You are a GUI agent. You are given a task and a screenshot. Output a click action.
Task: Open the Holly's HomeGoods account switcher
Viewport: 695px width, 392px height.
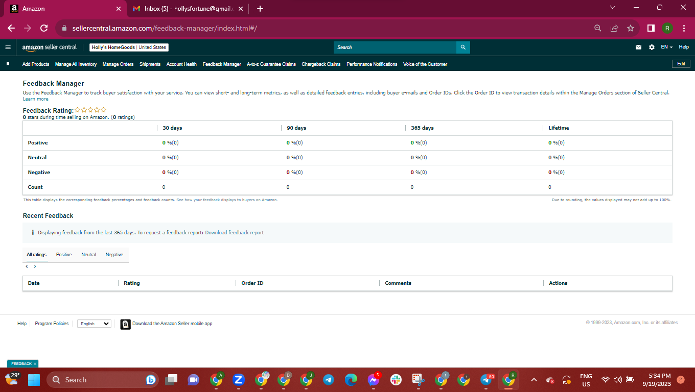(x=129, y=47)
